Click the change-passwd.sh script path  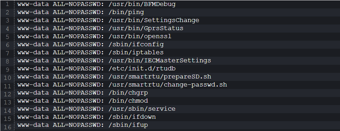[x=168, y=85]
